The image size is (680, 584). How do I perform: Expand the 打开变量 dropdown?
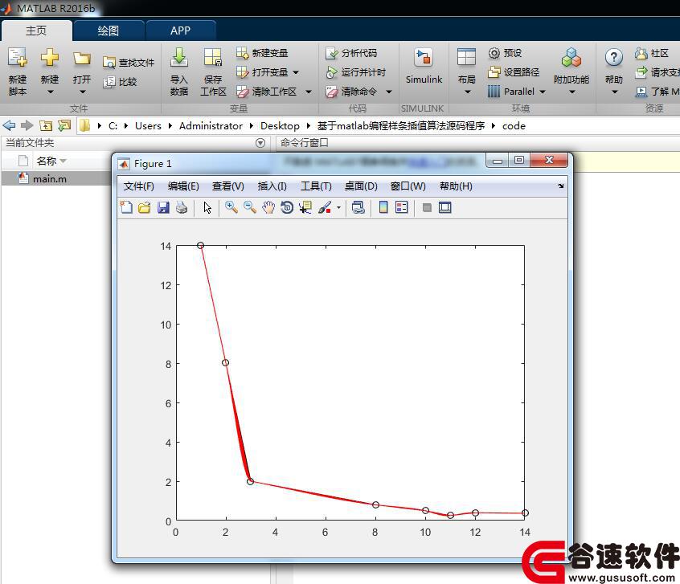pos(296,72)
